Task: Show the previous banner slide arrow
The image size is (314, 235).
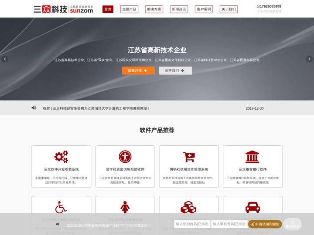Action: click(5, 59)
